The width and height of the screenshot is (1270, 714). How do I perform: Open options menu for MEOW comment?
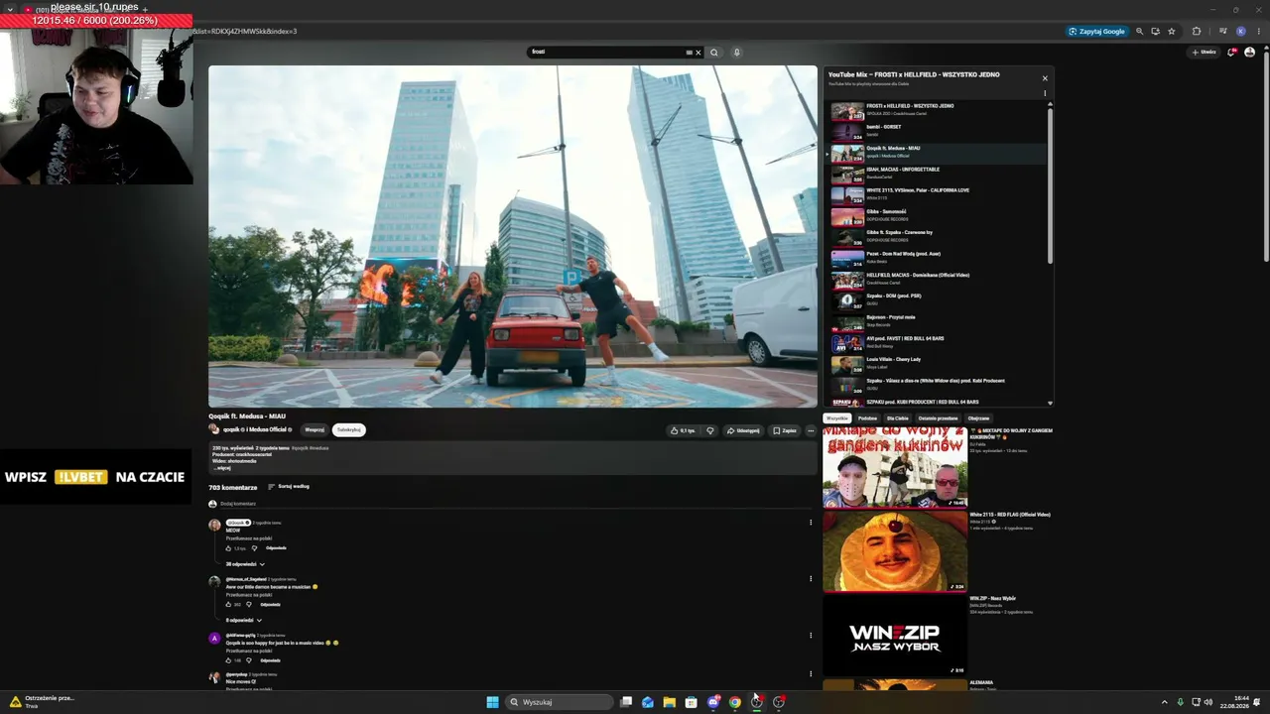(x=810, y=523)
